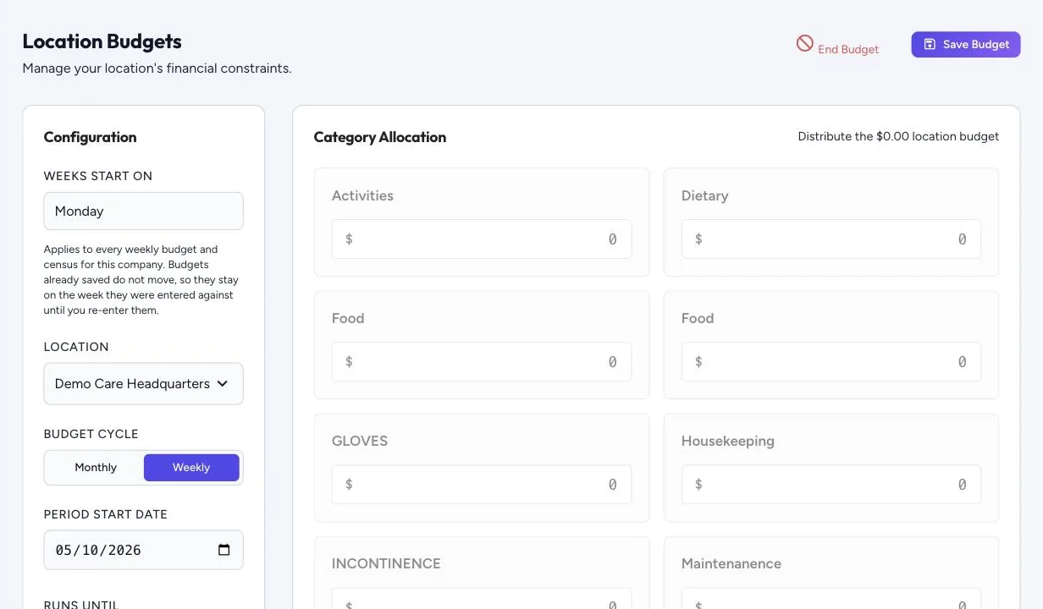Click the Activities amount input
1043x609 pixels.
[x=481, y=239]
